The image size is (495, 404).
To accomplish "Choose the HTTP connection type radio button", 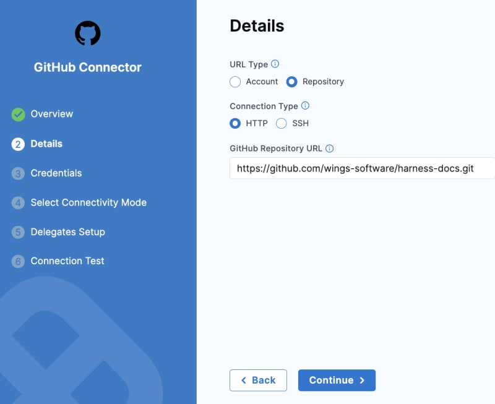I will pos(235,123).
